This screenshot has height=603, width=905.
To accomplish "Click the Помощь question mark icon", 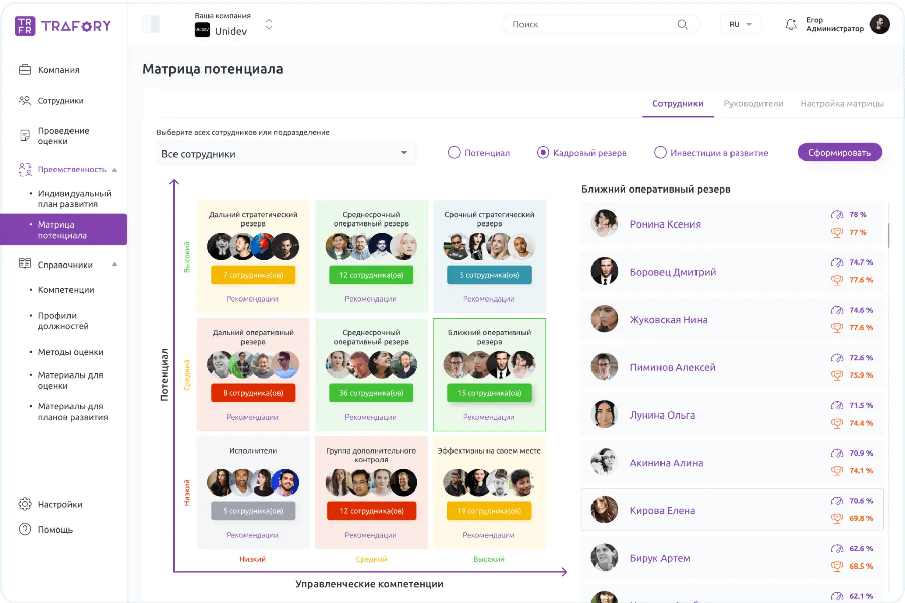I will tap(25, 529).
